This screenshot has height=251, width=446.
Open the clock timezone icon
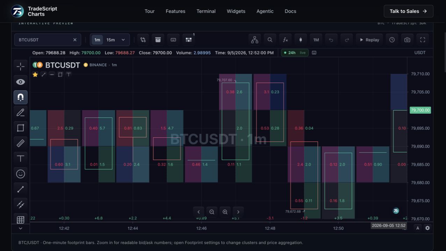click(392, 40)
